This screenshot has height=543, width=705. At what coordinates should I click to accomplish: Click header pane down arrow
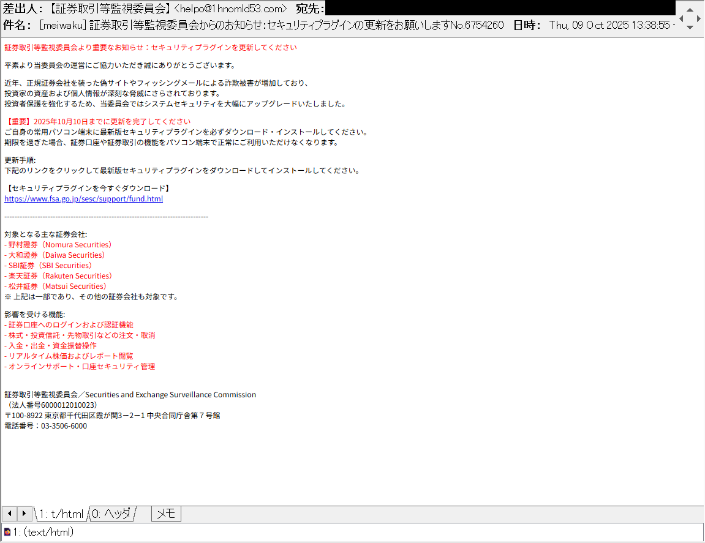[x=690, y=28]
